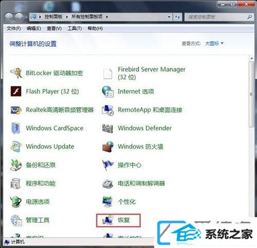The image size is (257, 248).
Task: Click the control panel search box
Action: coord(216,17)
